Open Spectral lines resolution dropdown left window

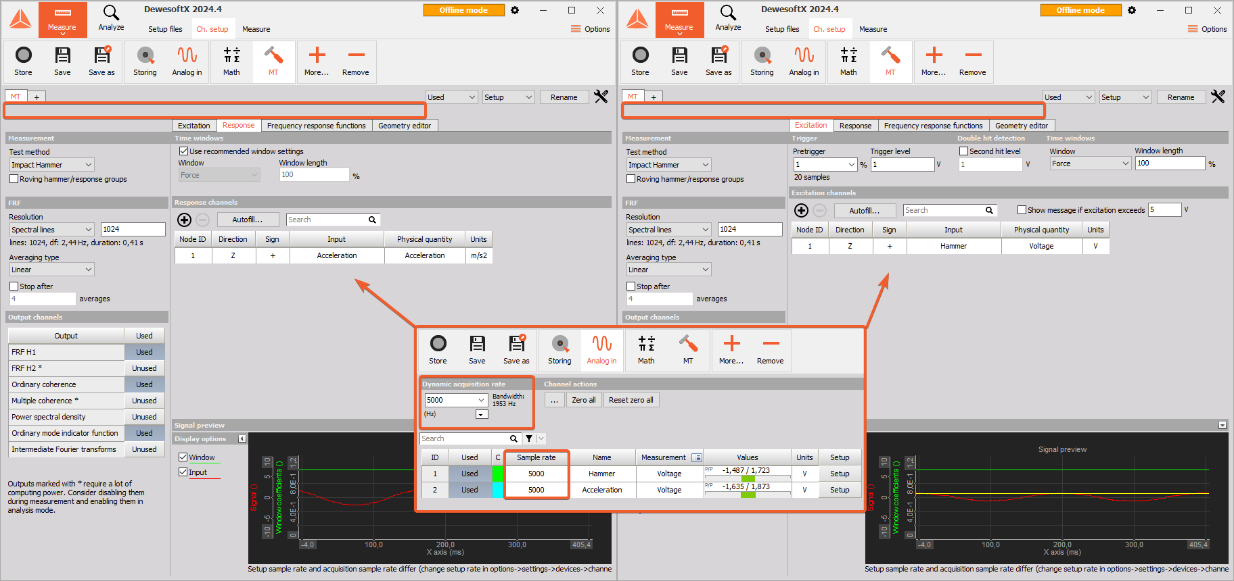click(x=51, y=230)
